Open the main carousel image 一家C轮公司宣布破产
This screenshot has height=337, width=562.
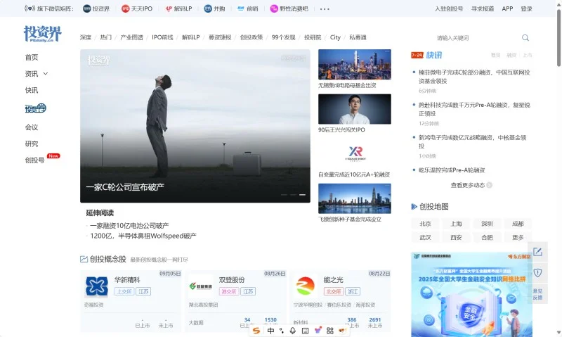pos(195,126)
